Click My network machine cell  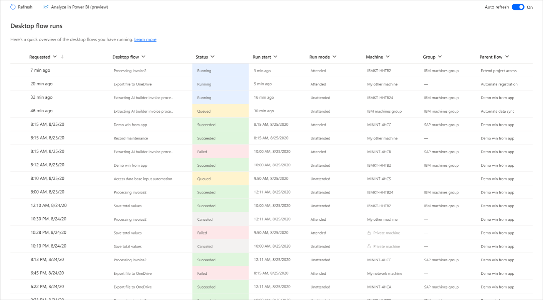[385, 274]
